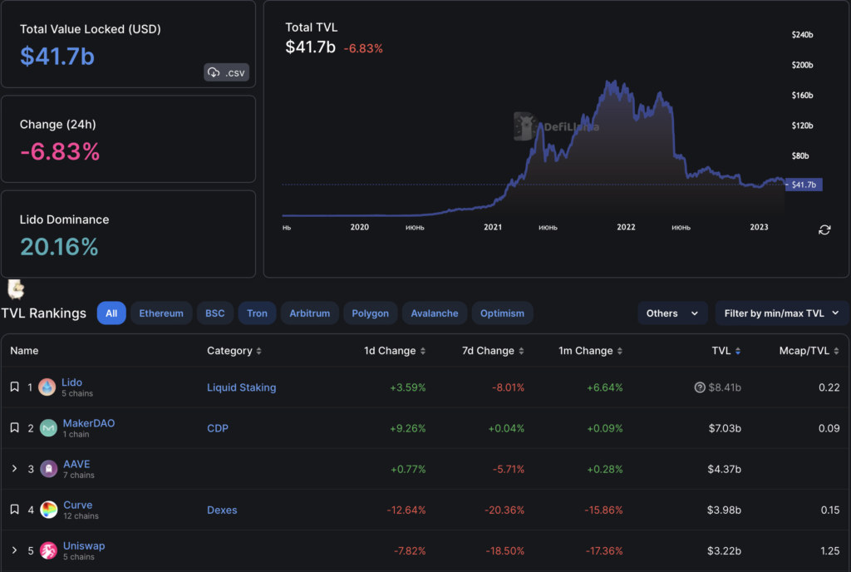Select the Ethereum chain tab

pos(161,313)
